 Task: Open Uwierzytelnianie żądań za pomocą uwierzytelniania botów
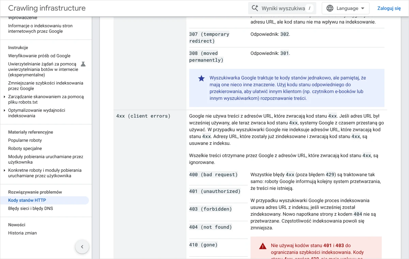[x=43, y=70]
